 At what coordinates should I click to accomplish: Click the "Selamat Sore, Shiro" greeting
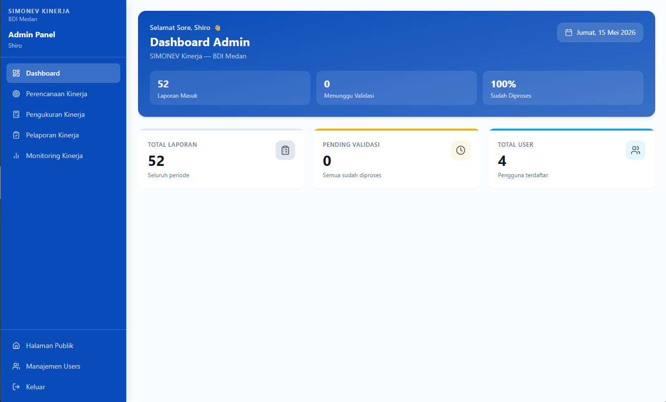(x=180, y=28)
